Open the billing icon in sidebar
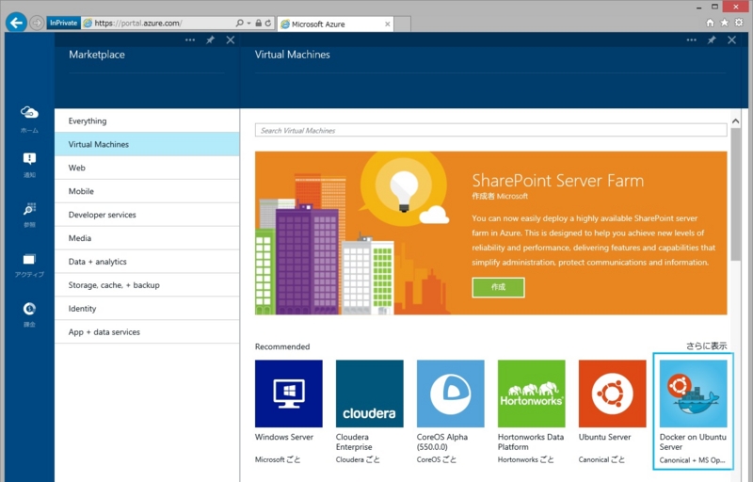Image resolution: width=753 pixels, height=482 pixels. coord(29,309)
